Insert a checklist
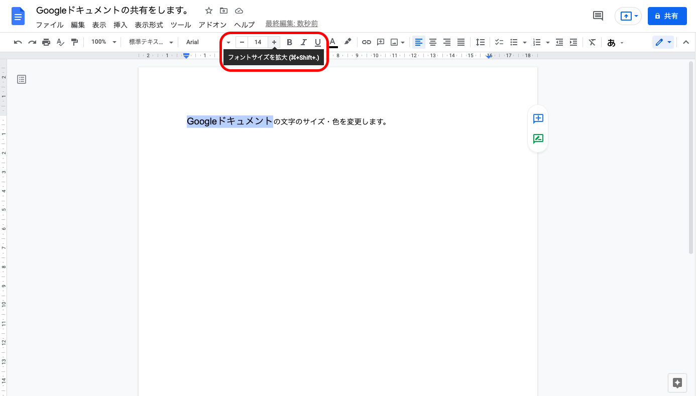696x396 pixels. tap(499, 42)
